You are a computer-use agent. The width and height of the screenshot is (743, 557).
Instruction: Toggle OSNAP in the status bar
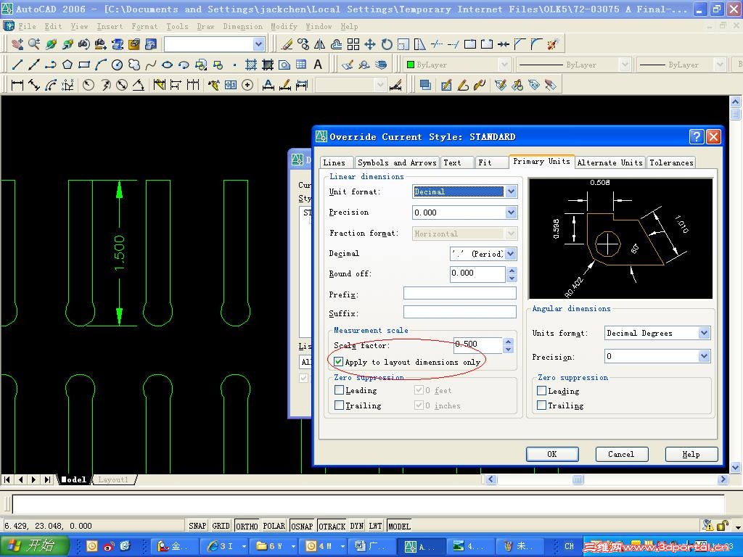coord(301,526)
